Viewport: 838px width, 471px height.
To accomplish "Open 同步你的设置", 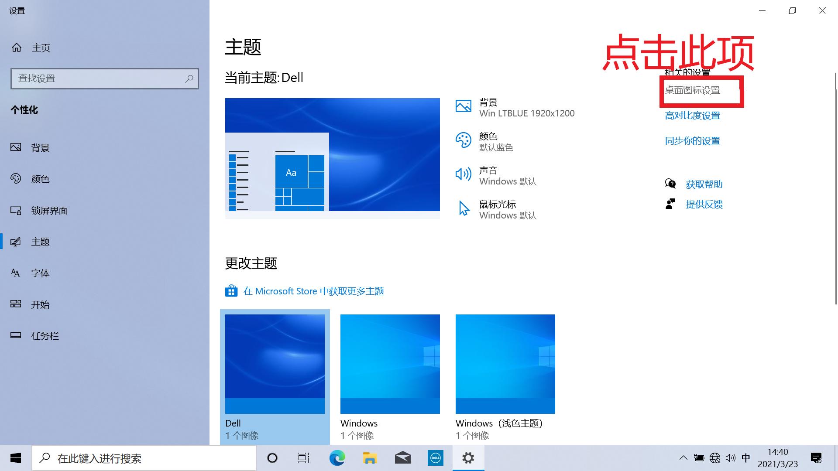I will point(692,140).
